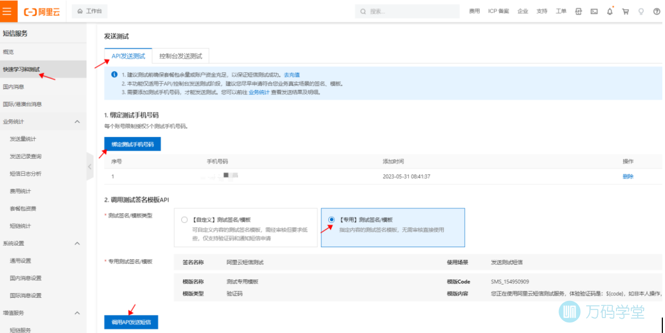665x333 pixels.
Task: Open the help question mark icon
Action: coord(656,11)
